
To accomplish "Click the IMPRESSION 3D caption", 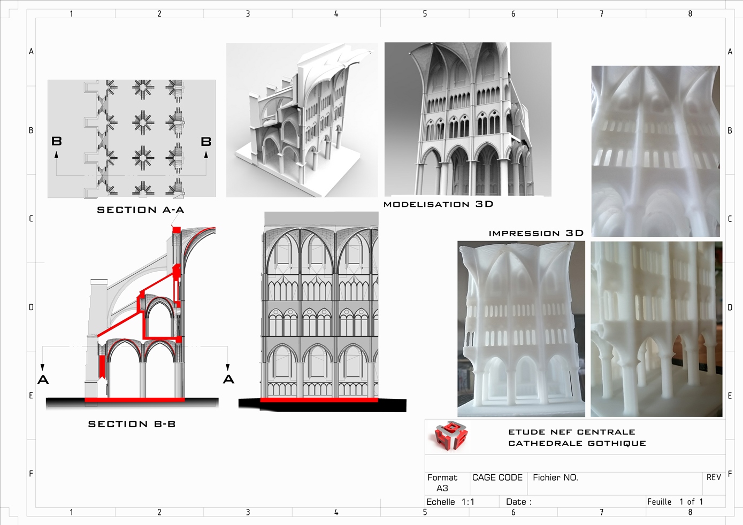I will point(536,233).
